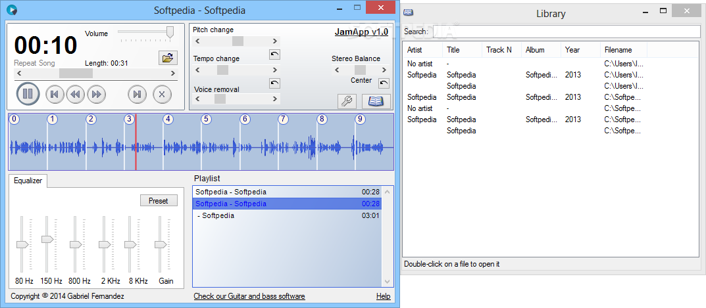Select the Equalizer tab
The width and height of the screenshot is (706, 308).
(x=28, y=181)
